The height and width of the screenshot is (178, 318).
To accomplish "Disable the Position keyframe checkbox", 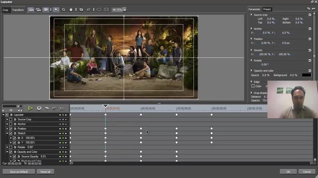I will point(11,129).
